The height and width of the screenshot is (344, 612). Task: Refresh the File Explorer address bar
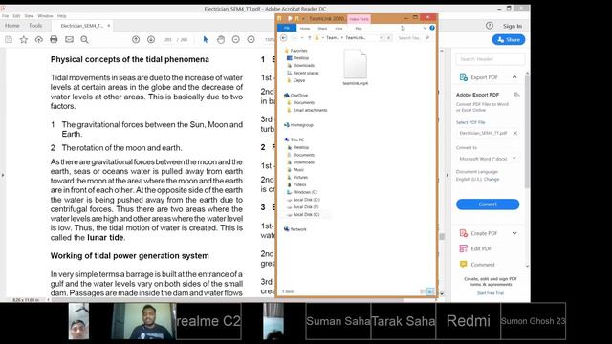(389, 38)
